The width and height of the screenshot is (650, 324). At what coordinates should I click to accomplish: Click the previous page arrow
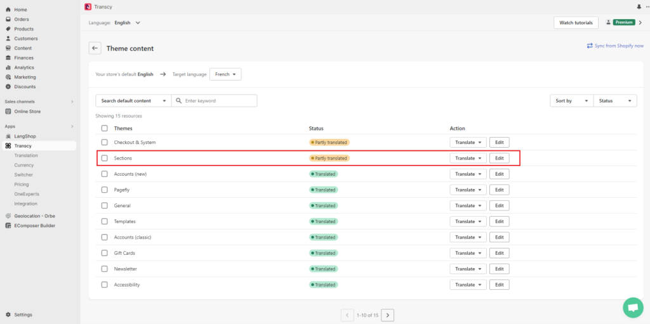click(x=347, y=315)
